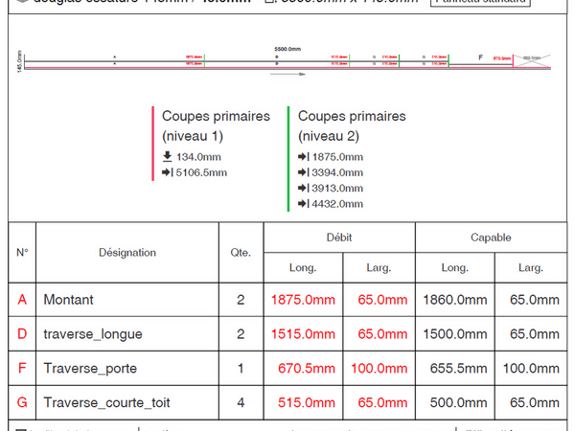Select part F in the cutting diagram
Viewport: 575px width, 431px height.
480,57
